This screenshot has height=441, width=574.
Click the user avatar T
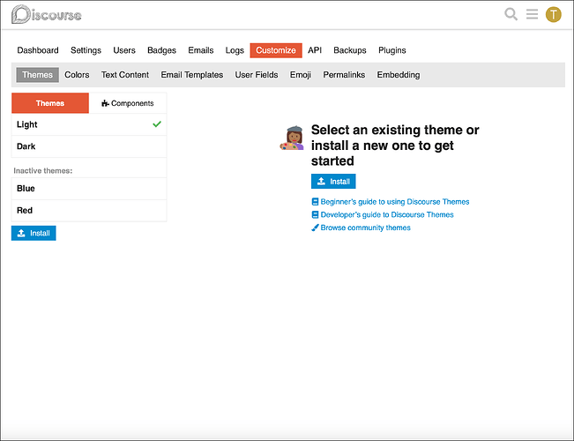coord(553,15)
